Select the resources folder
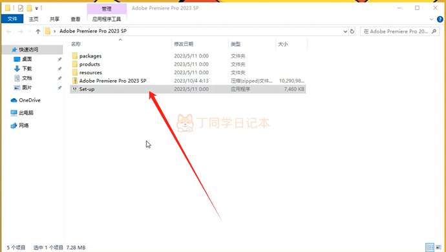This screenshot has height=252, width=446. tap(90, 72)
